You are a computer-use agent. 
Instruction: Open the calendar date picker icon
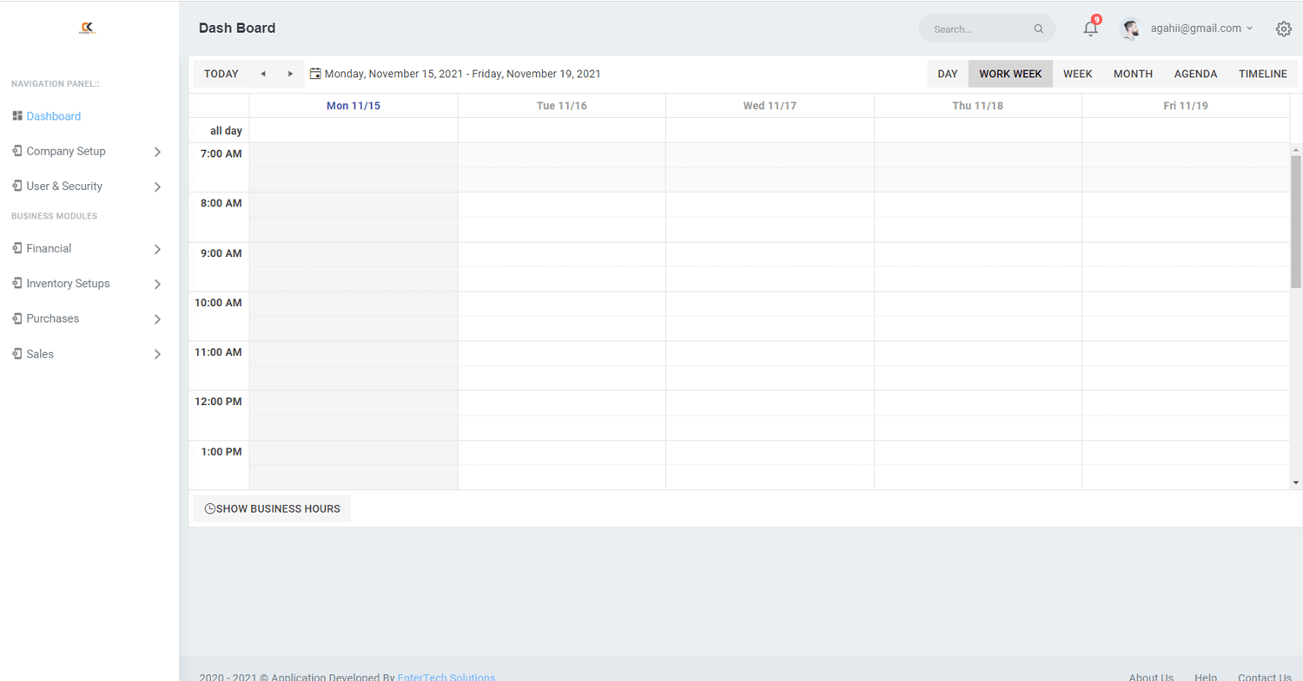315,74
